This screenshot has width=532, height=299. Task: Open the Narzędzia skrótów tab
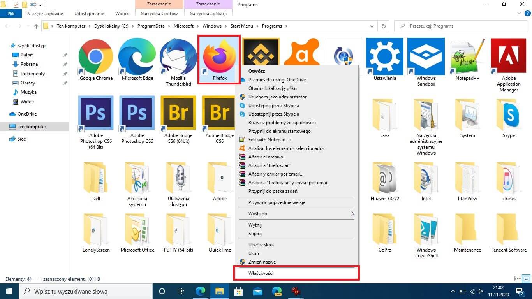159,14
